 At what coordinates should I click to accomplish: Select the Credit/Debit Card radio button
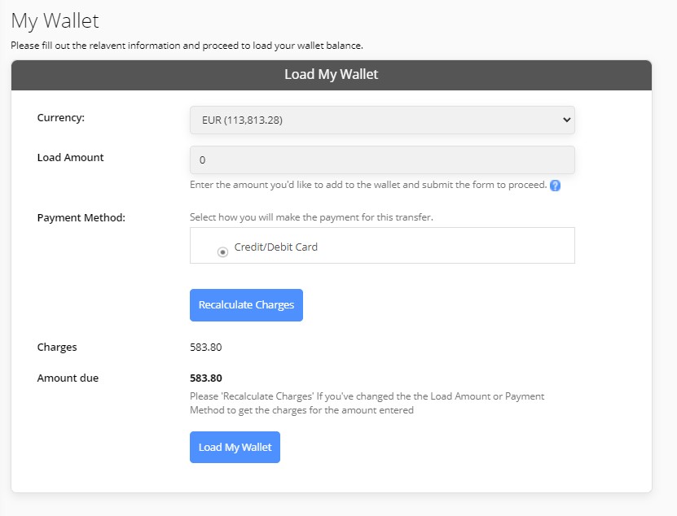[222, 252]
